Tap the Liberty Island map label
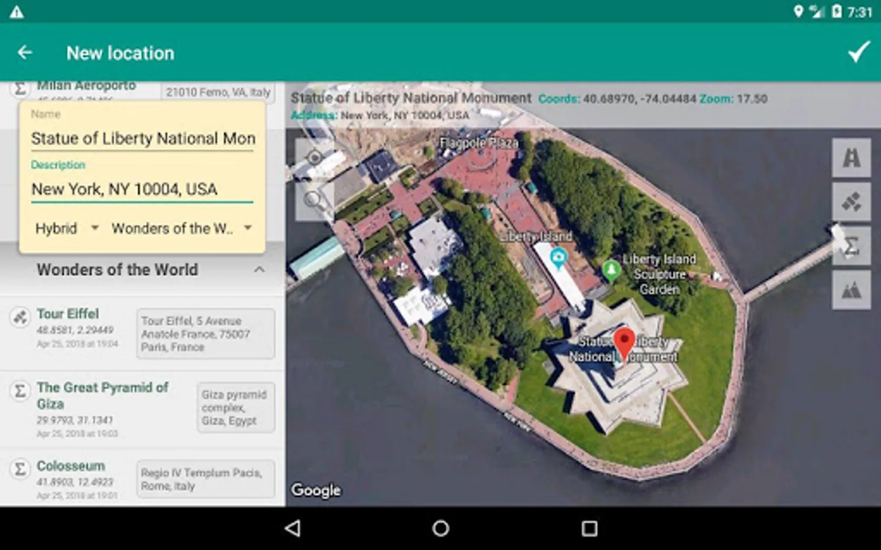This screenshot has height=550, width=881. 536,236
